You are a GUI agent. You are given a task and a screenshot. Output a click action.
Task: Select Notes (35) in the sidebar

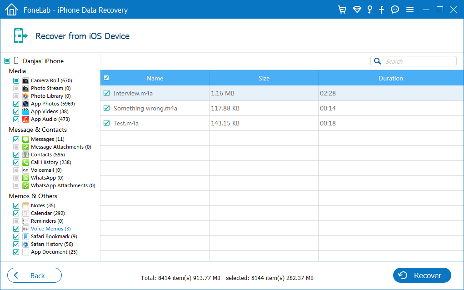click(x=43, y=205)
